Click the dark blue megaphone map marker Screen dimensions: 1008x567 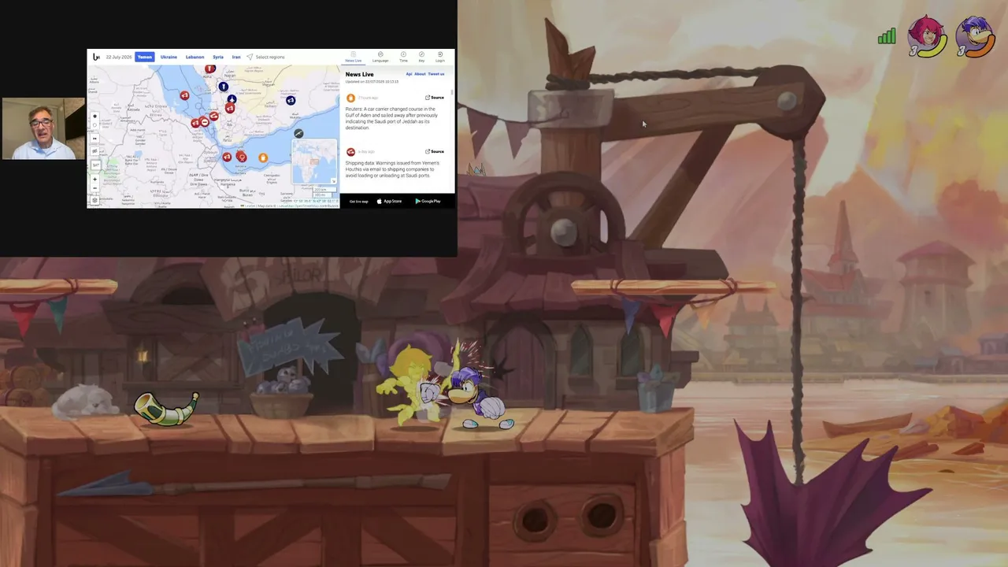pos(291,100)
